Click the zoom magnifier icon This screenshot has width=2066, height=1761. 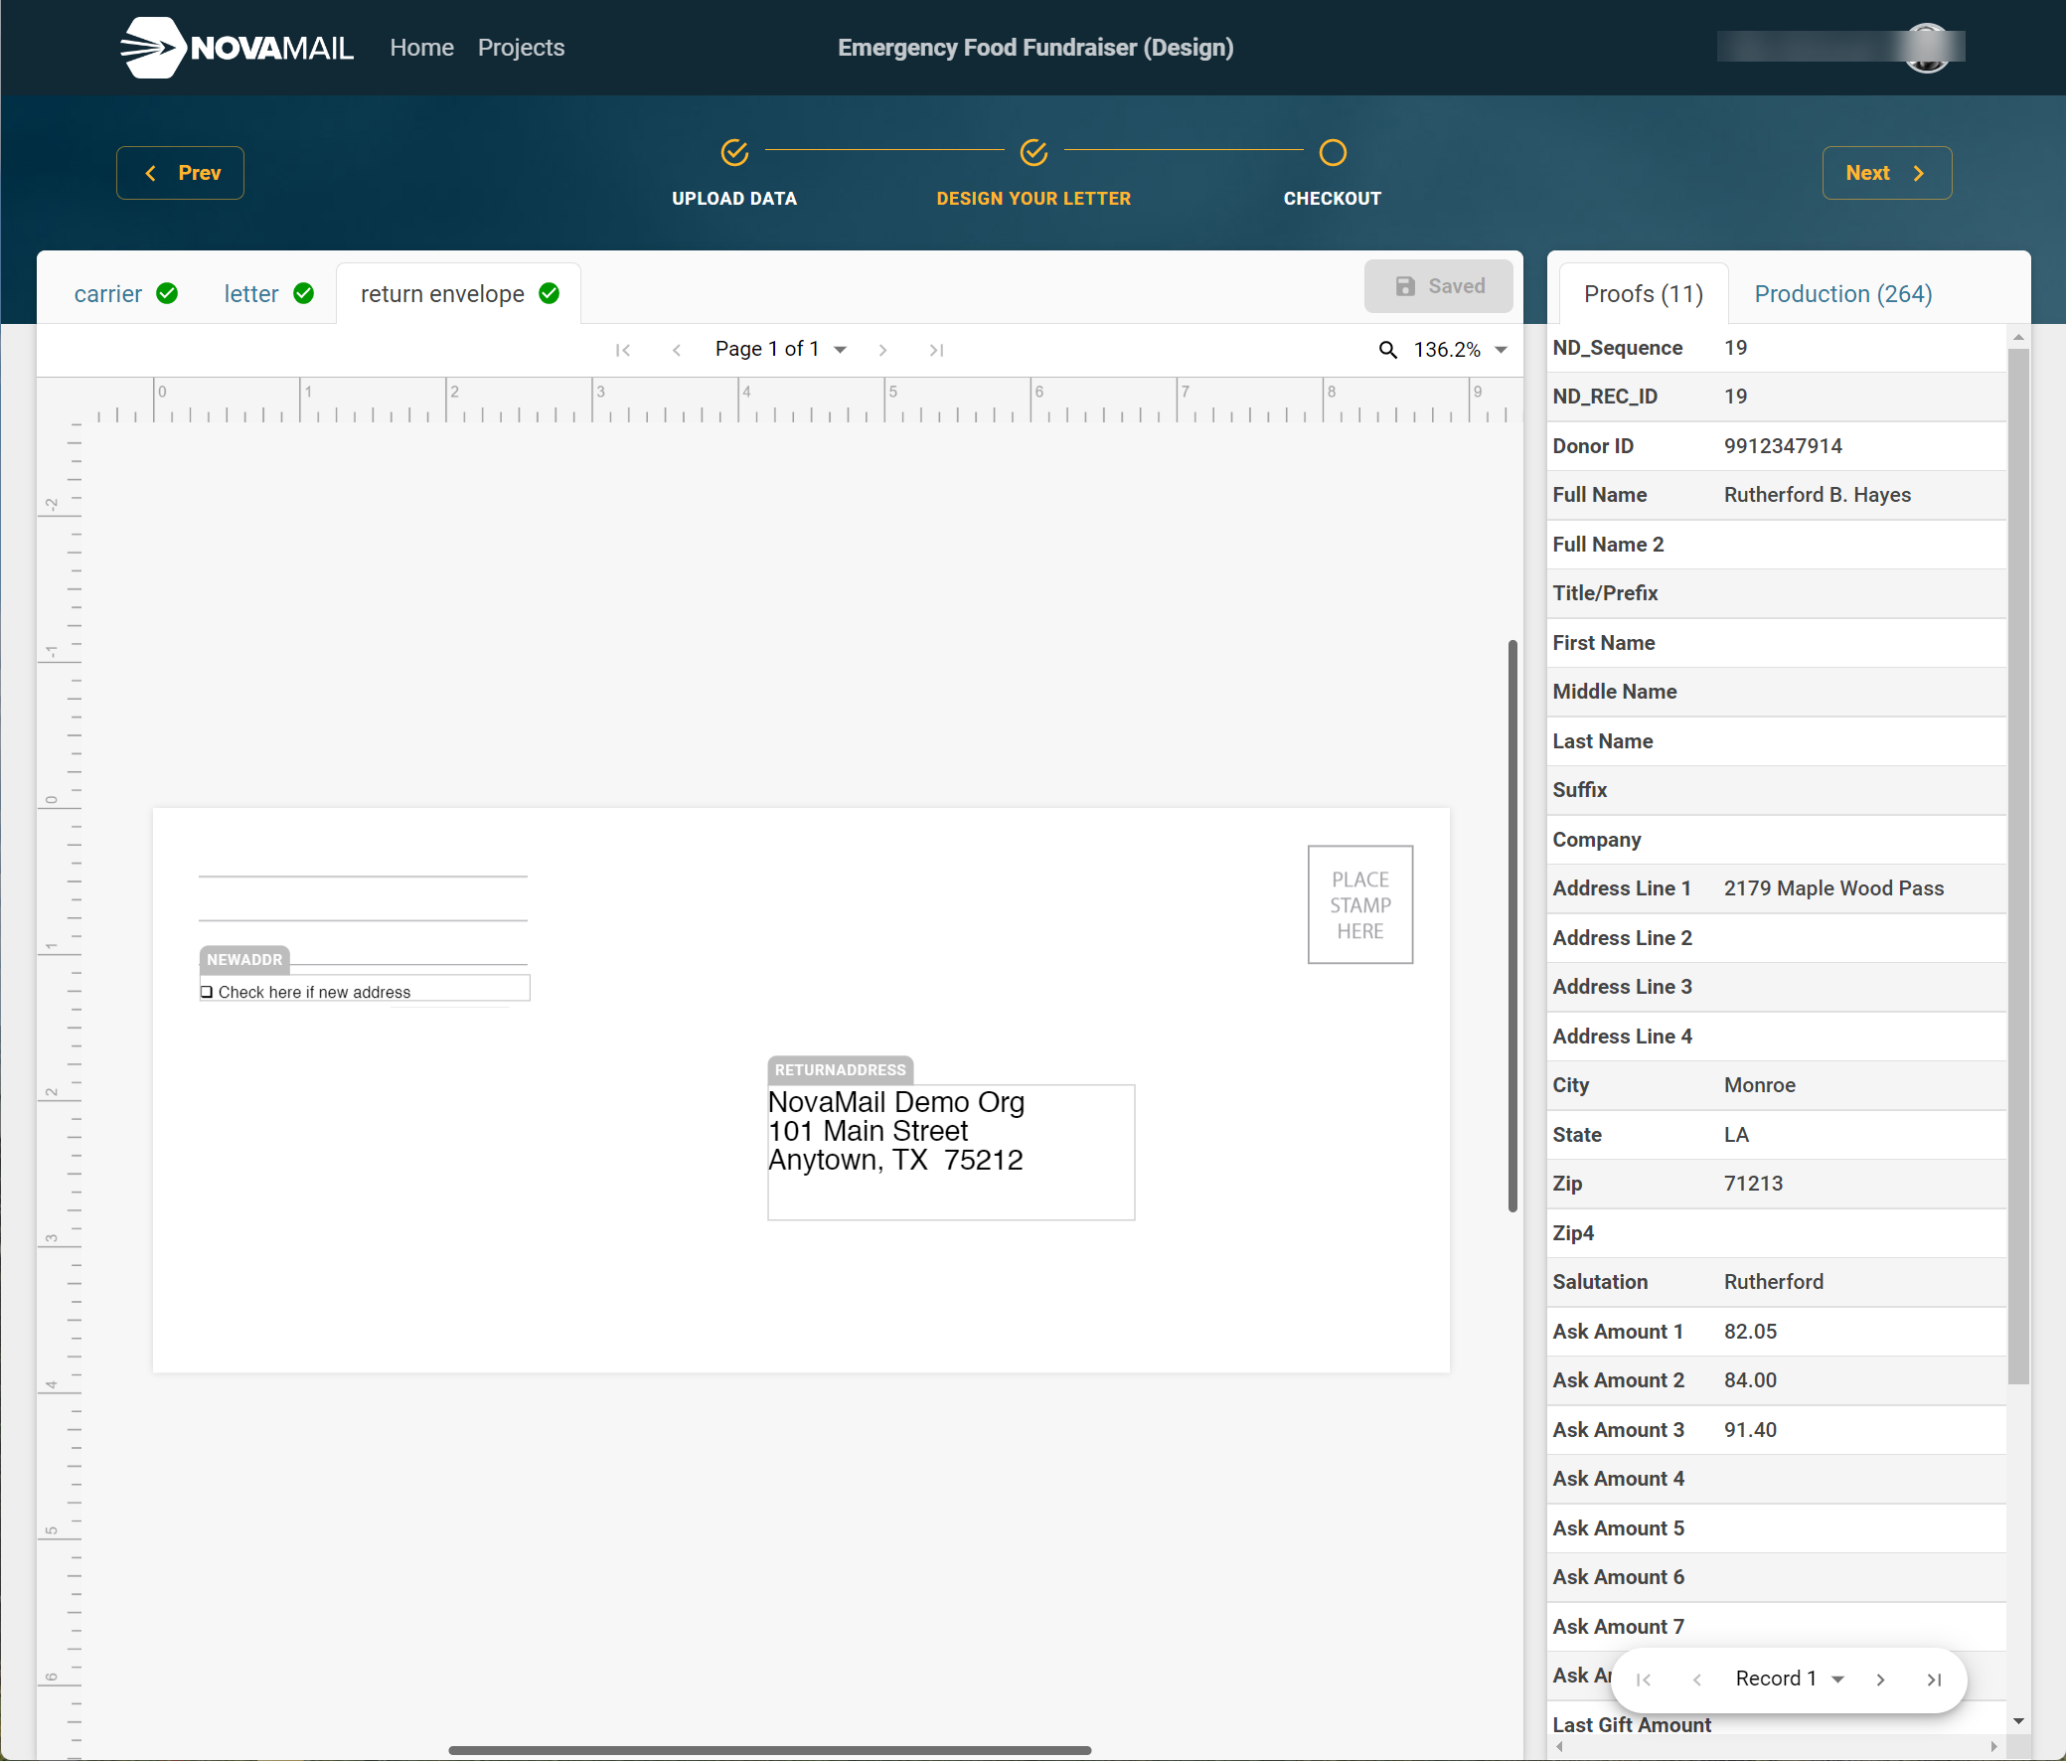pos(1387,350)
